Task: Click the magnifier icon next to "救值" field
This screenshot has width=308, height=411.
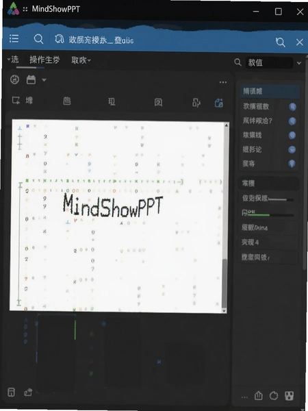Action: click(x=238, y=62)
